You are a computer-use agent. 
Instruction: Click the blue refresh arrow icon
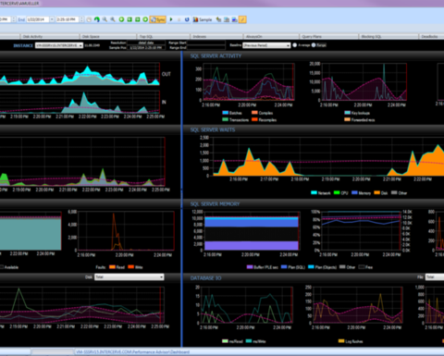pyautogui.click(x=187, y=19)
